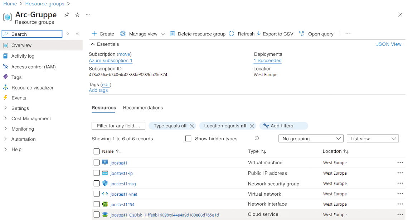Open the No grouping dropdown
The image size is (408, 224).
click(311, 139)
